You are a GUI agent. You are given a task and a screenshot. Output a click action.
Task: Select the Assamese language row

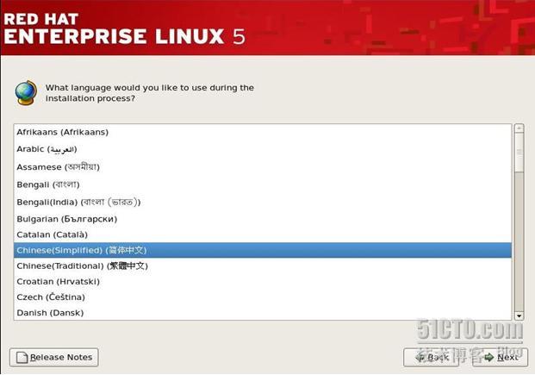[263, 167]
